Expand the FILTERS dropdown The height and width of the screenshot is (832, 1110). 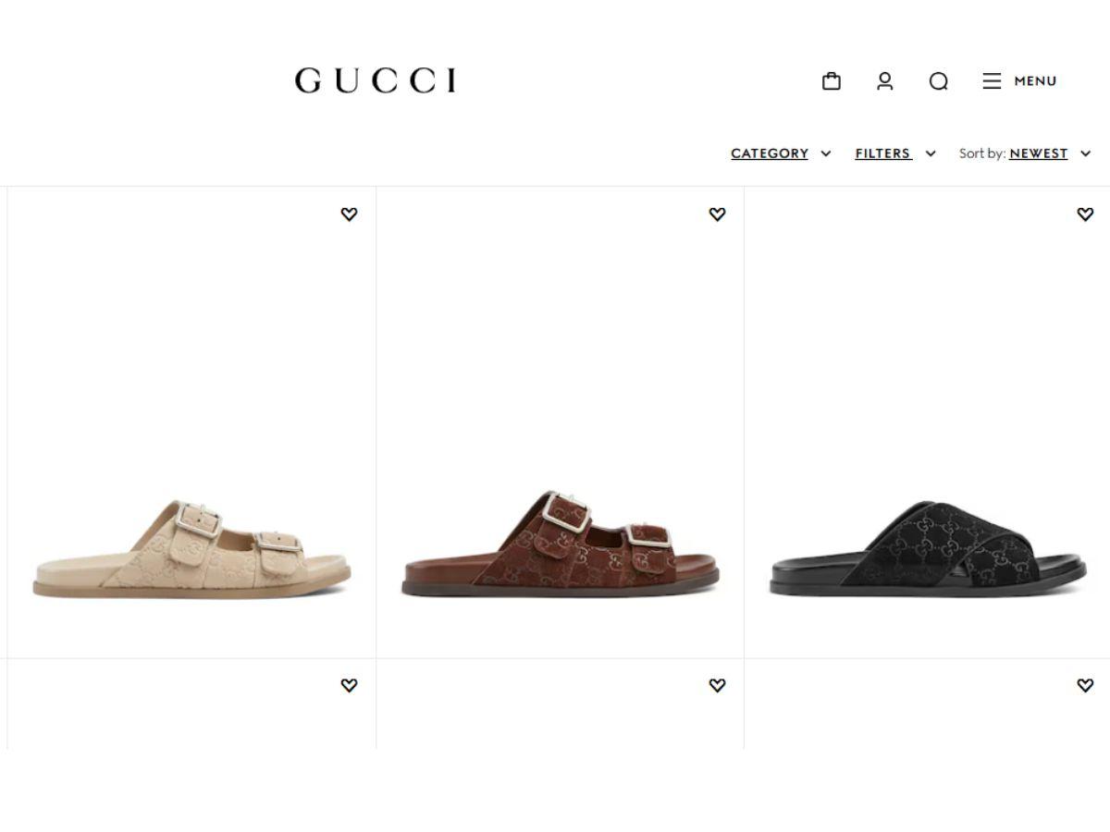tap(895, 153)
